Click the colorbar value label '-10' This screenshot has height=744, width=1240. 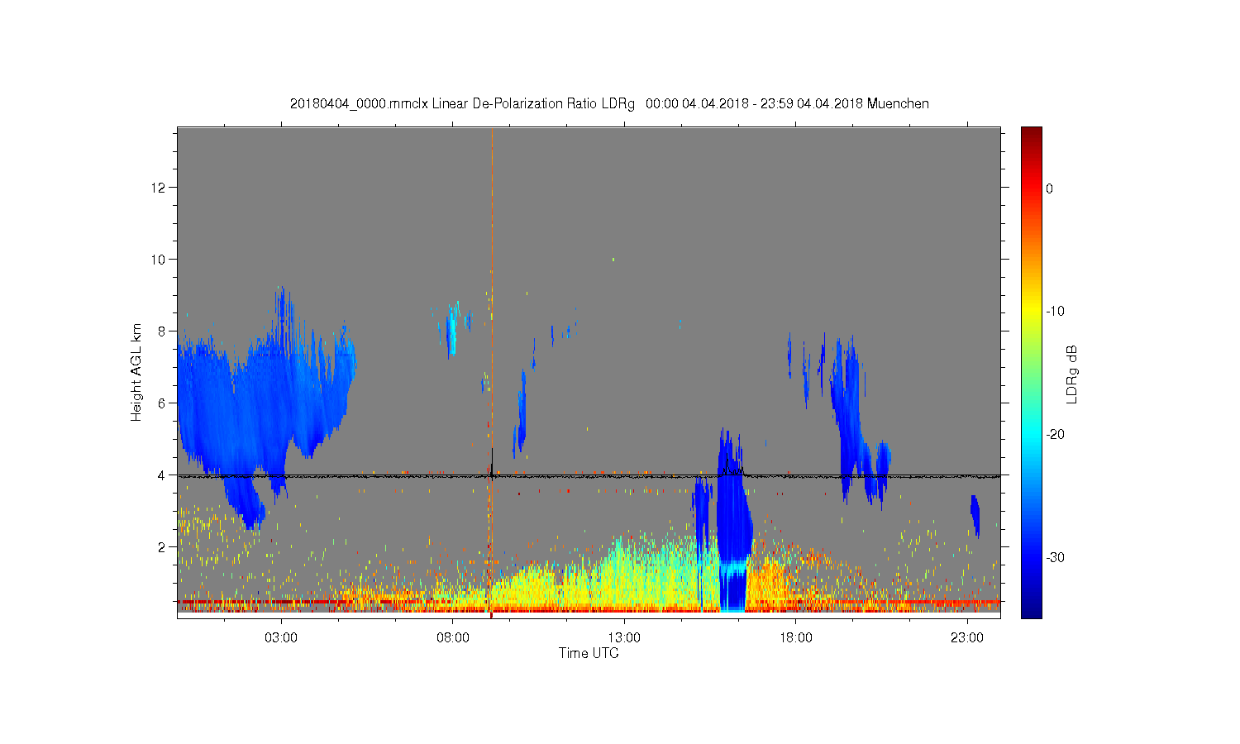1055,312
